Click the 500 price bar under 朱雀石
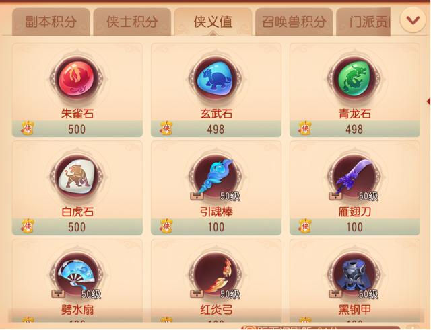Viewport: 431px width, 330px height. 77,128
